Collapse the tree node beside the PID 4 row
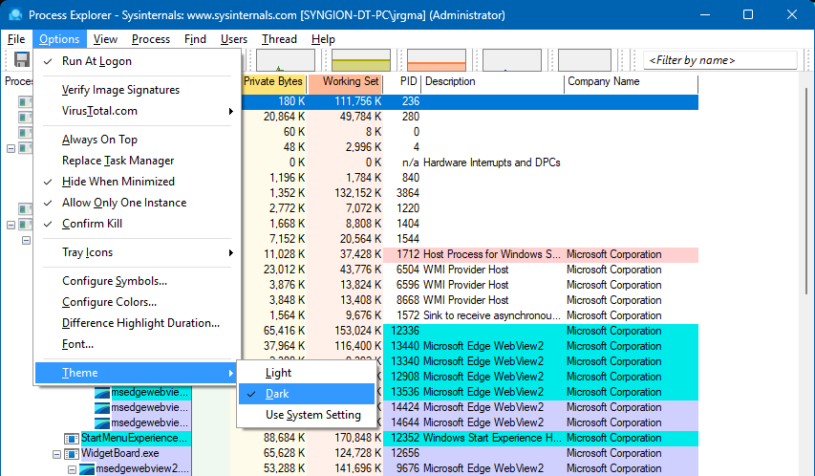The height and width of the screenshot is (476, 815). tap(11, 148)
